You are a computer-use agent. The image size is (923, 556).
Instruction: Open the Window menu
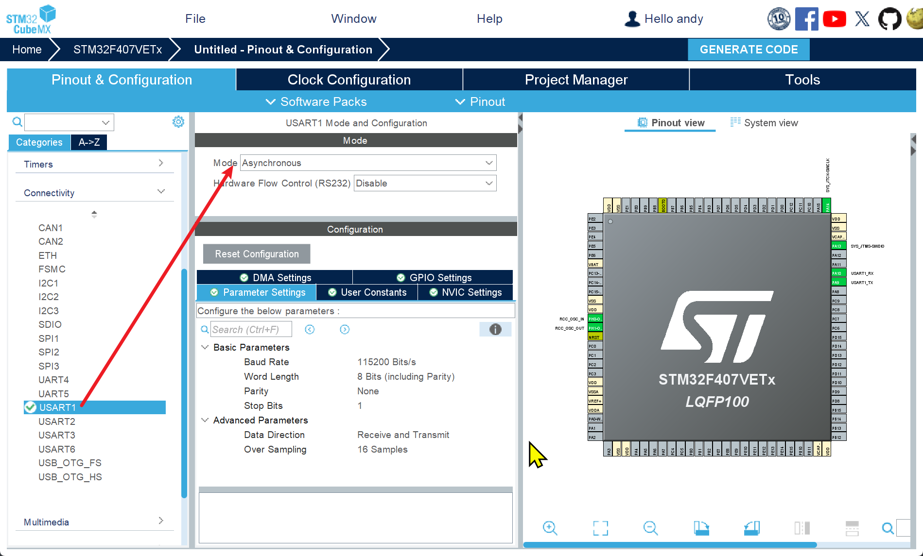pos(354,18)
